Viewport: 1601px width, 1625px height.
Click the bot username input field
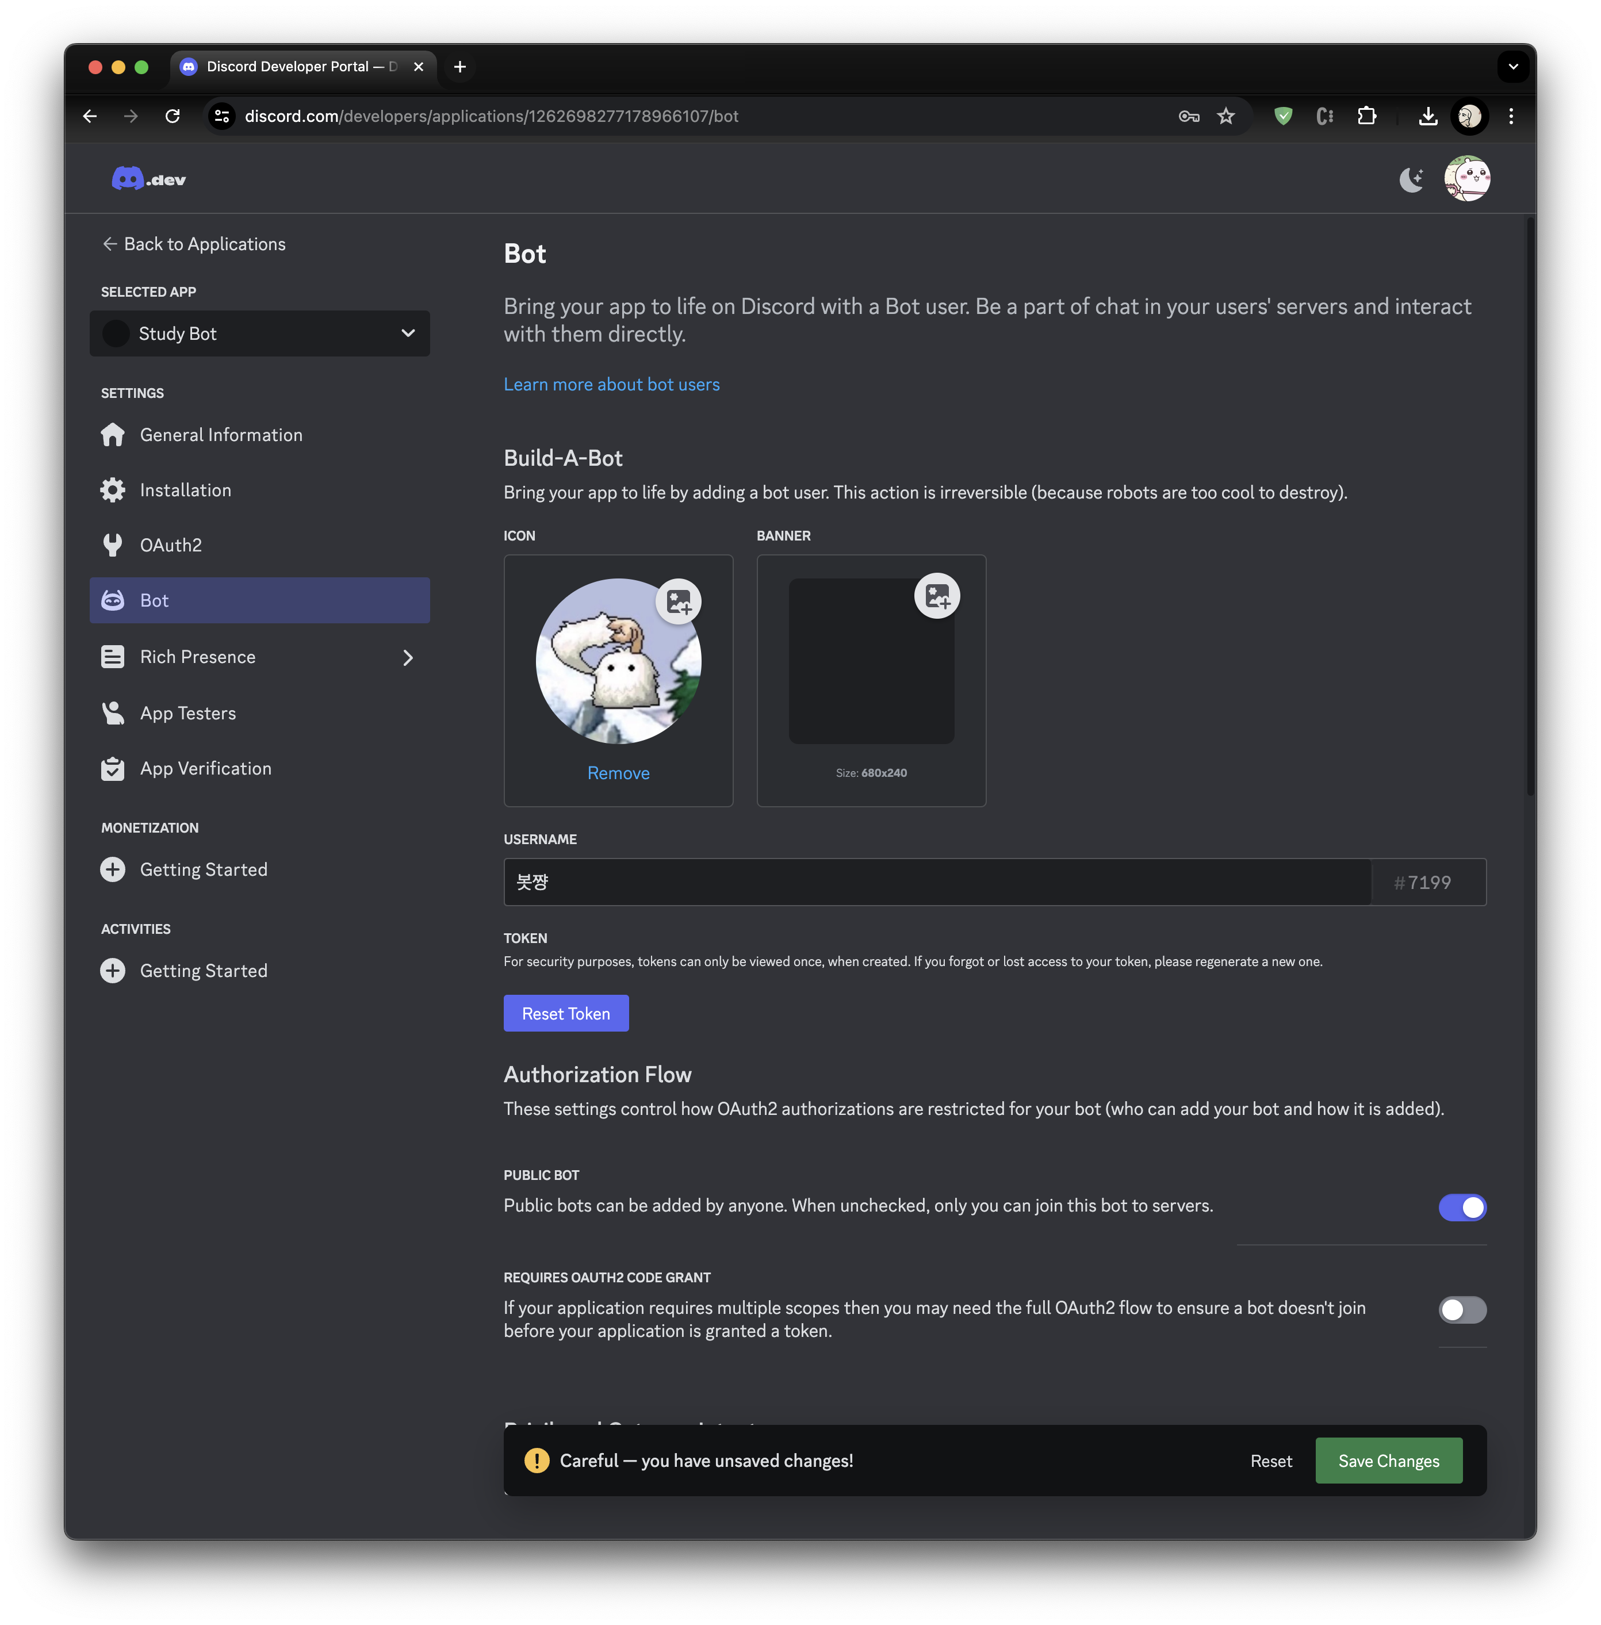[x=937, y=882]
